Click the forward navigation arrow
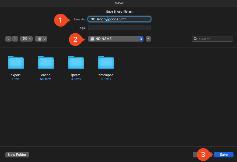237x162 pixels. coord(15,39)
